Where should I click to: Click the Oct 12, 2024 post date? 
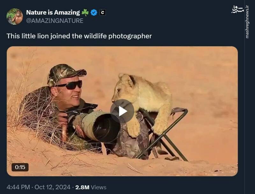[x=53, y=187]
